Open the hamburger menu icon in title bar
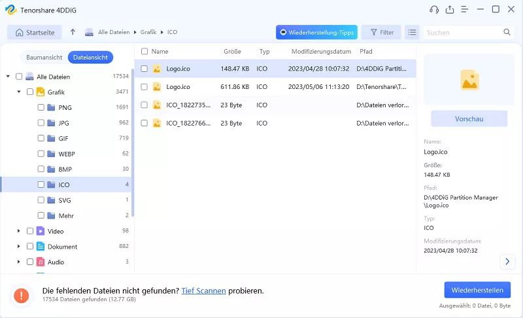 (x=465, y=9)
